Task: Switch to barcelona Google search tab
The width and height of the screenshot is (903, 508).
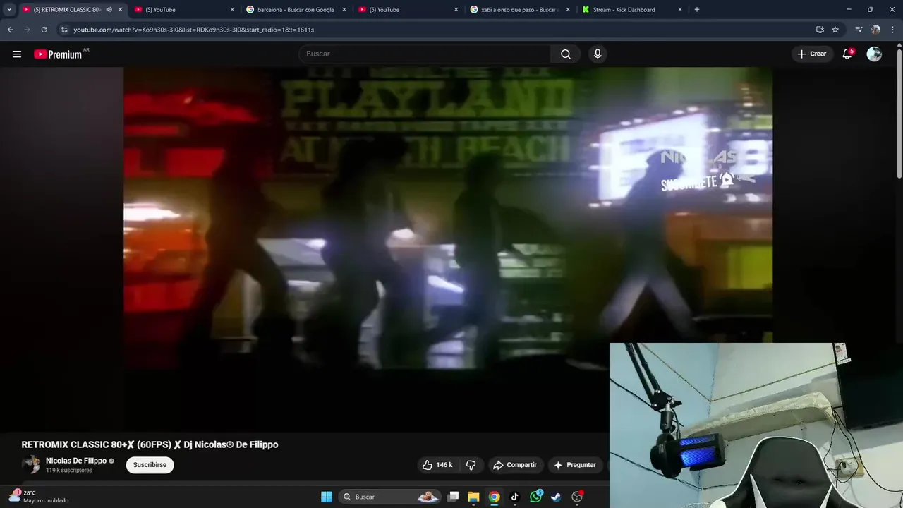Action: pos(296,10)
